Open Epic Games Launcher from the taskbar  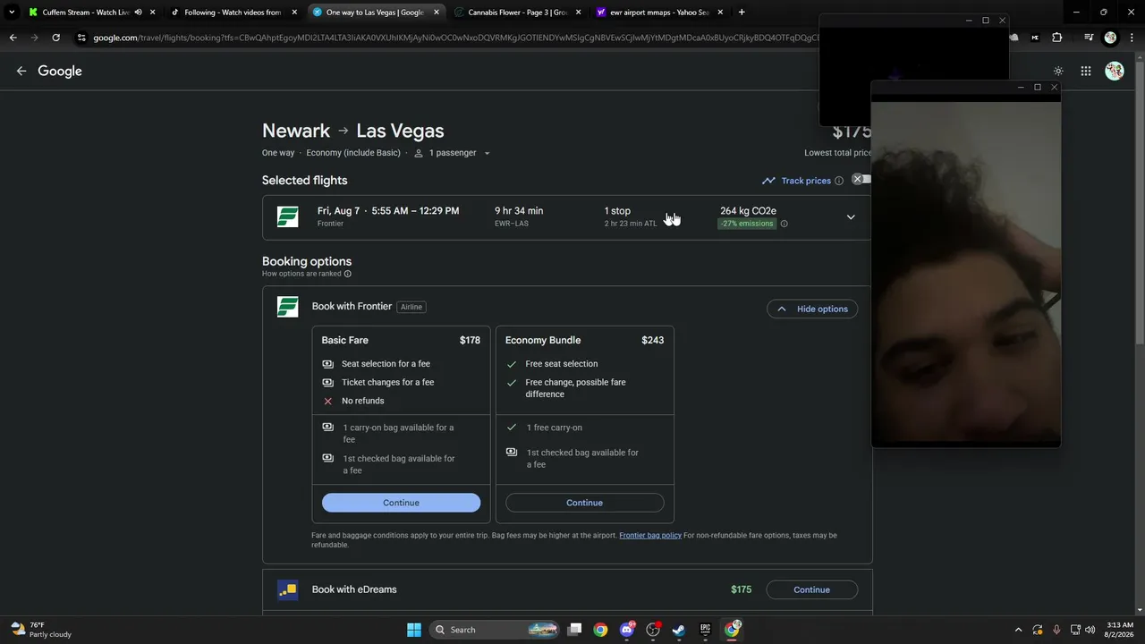pos(705,630)
